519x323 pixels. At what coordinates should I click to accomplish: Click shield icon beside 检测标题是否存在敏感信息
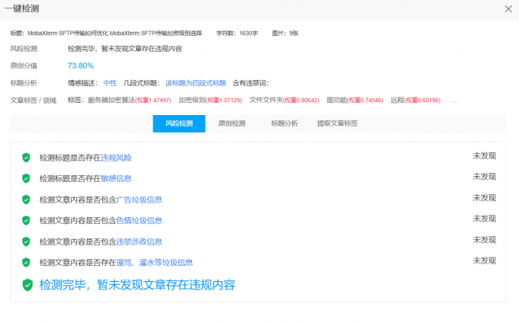(x=26, y=179)
